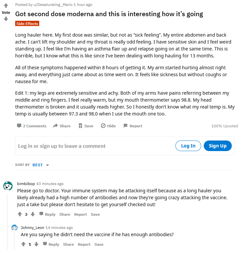Report the post using the flag icon
This screenshot has width=243, height=253.
(x=125, y=126)
